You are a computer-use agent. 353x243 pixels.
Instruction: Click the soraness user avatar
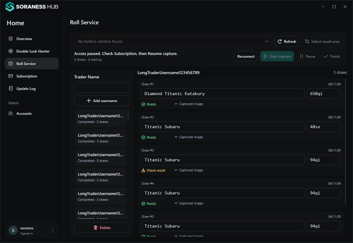click(13, 231)
